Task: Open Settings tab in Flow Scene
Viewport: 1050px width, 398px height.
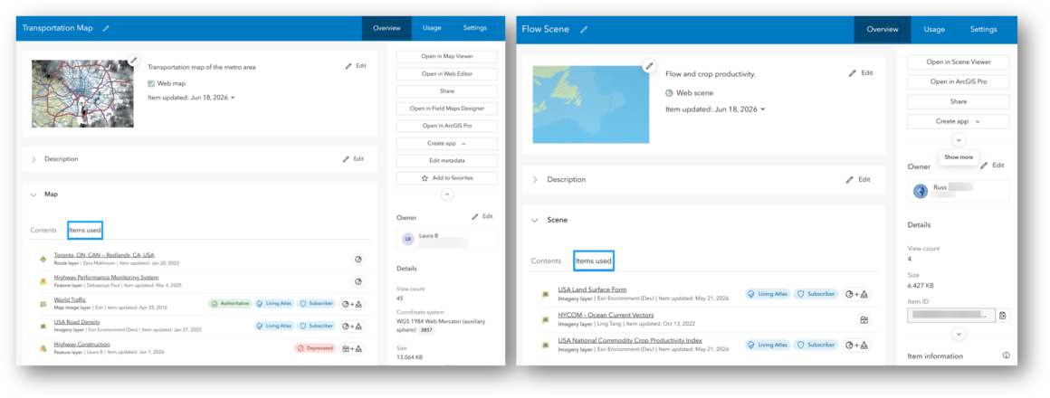Action: (x=983, y=30)
